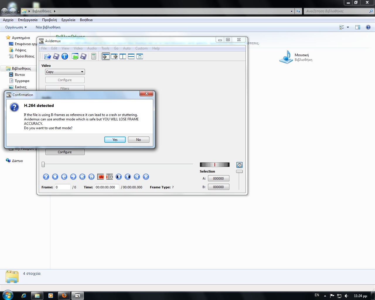Click the vertical volume slider handle
The image size is (375, 300).
(239, 171)
